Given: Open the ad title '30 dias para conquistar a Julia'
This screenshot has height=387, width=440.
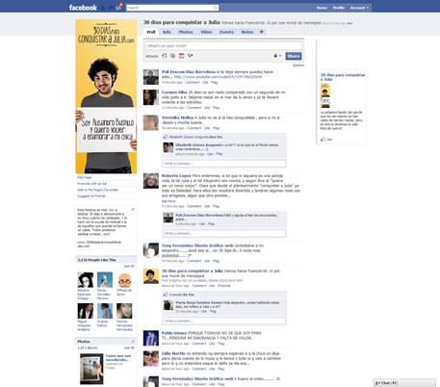Looking at the screenshot, I should pyautogui.click(x=343, y=77).
